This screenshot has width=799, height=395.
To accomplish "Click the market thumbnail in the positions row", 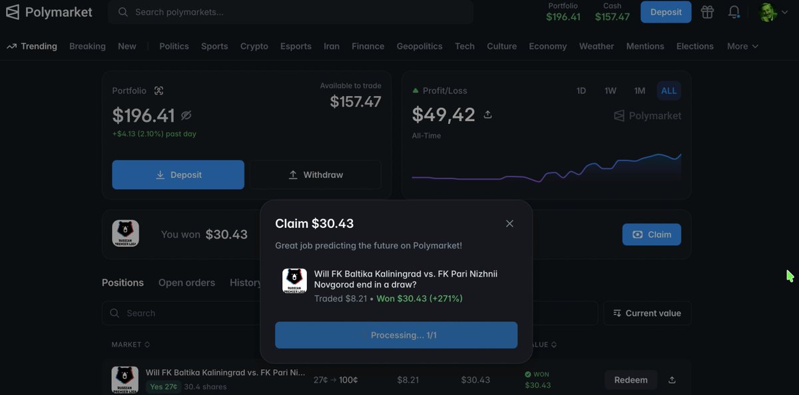I will pyautogui.click(x=125, y=380).
